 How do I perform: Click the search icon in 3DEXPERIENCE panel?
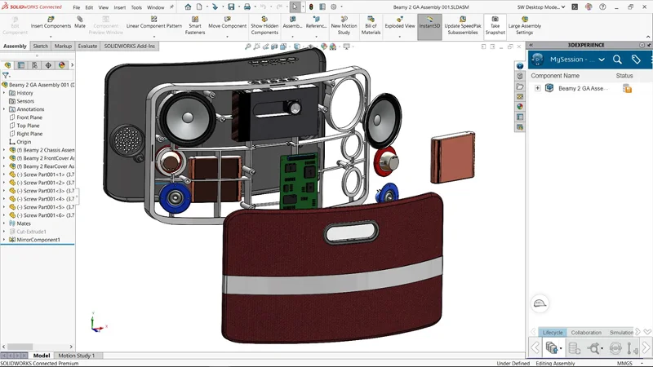point(617,60)
